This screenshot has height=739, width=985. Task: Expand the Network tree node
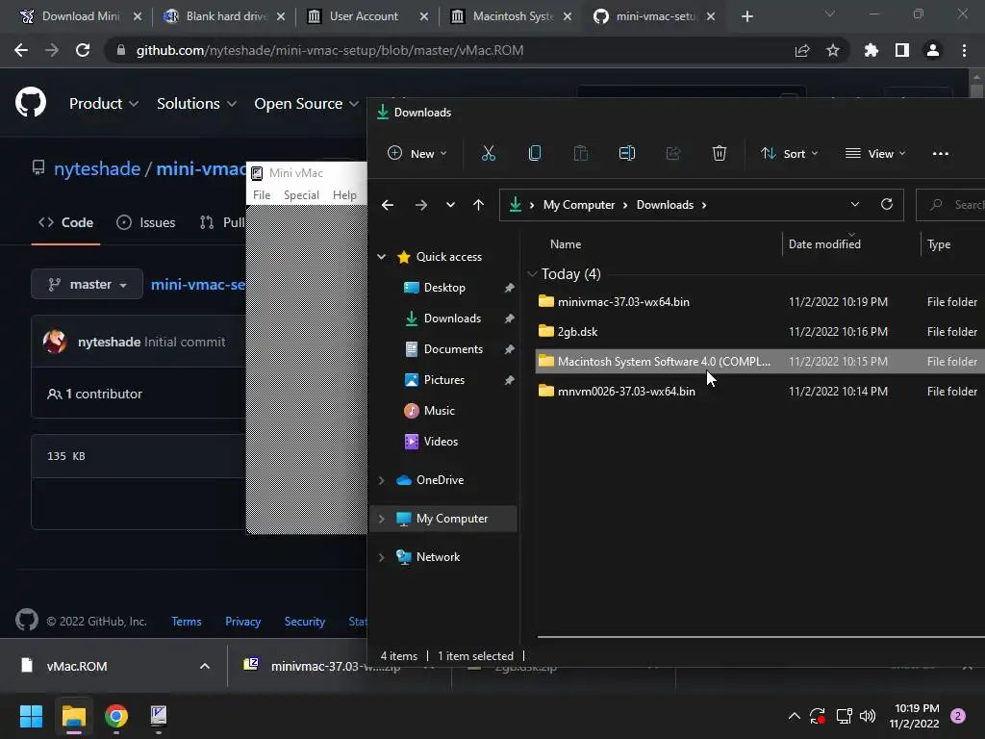(x=381, y=557)
